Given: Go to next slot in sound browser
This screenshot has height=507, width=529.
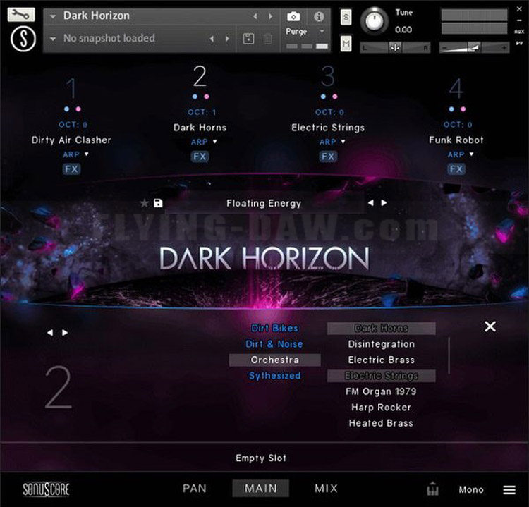Looking at the screenshot, I should tap(65, 333).
